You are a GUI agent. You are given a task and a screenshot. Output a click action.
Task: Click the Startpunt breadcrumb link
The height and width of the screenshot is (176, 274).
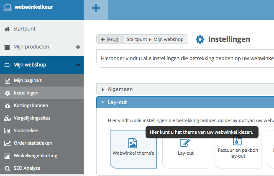(136, 39)
